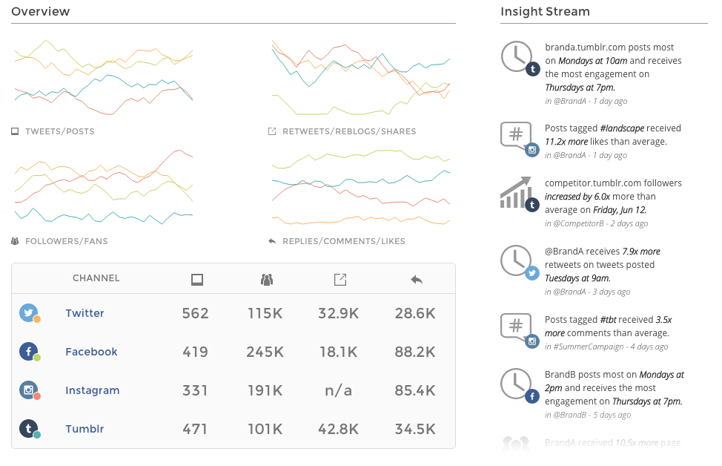Image resolution: width=722 pixels, height=466 pixels.
Task: Select the Retweets/Reblogs/Shares line chart
Action: [361, 77]
